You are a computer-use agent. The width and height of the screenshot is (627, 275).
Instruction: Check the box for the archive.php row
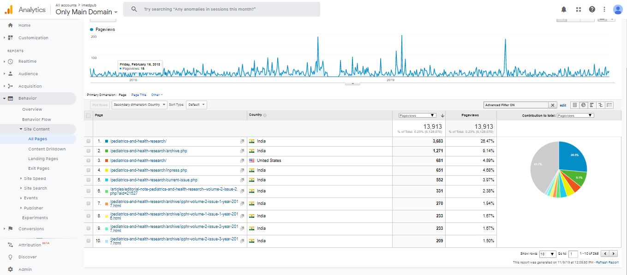(89, 151)
